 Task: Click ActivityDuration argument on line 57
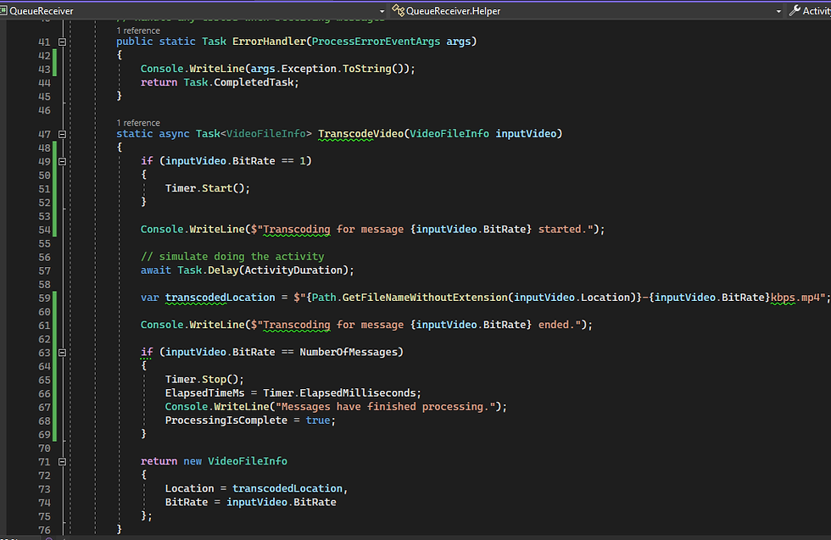pos(293,270)
